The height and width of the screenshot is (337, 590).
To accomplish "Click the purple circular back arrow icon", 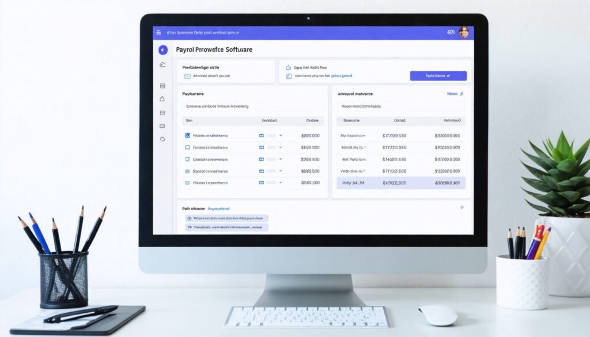I will point(163,50).
